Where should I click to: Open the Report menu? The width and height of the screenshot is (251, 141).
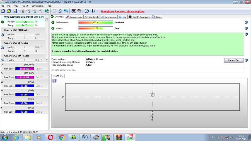25,6
